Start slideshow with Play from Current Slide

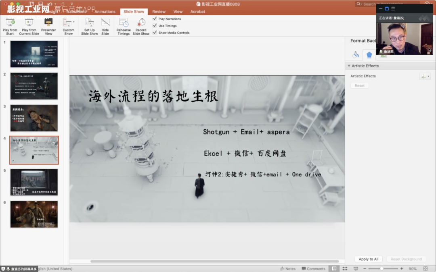pos(29,23)
